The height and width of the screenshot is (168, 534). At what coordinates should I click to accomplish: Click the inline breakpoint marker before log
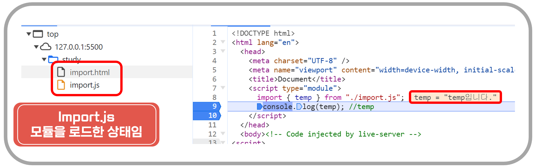tap(299, 107)
